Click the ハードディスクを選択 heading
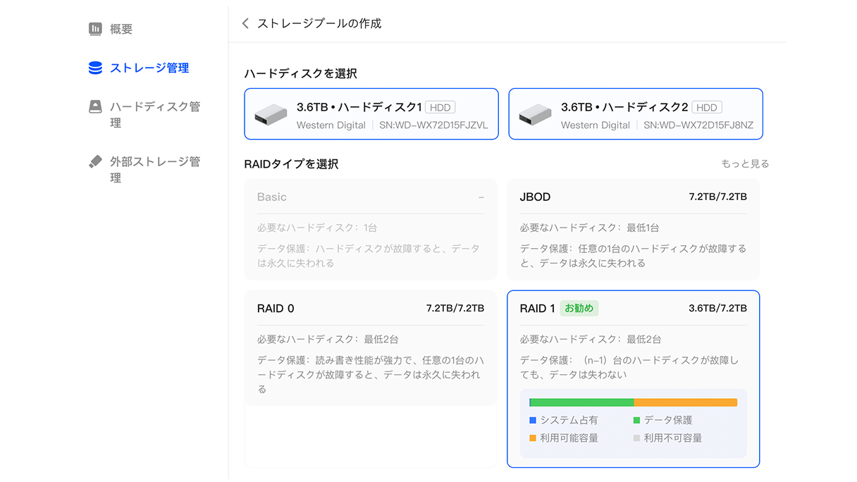The width and height of the screenshot is (857, 482). tap(300, 73)
